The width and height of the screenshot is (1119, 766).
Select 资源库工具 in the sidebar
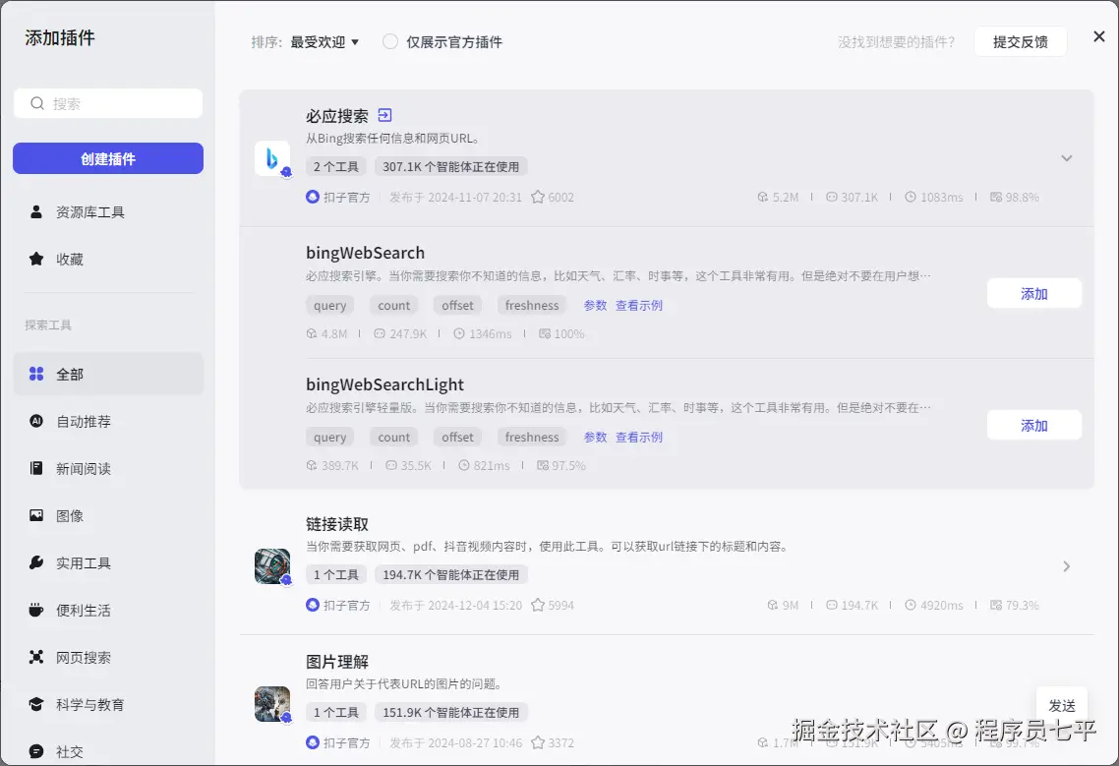click(x=108, y=212)
